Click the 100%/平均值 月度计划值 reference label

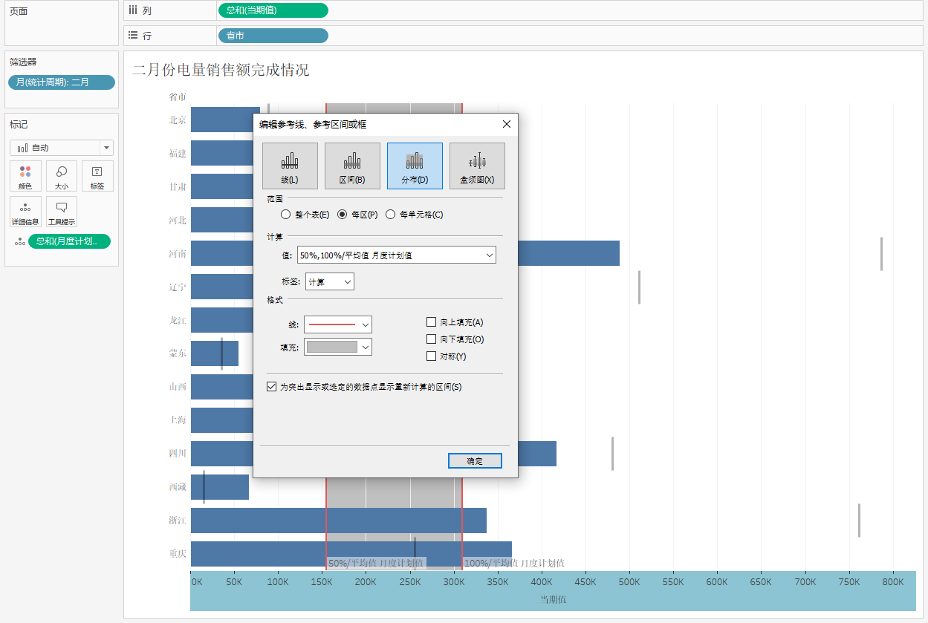point(513,564)
